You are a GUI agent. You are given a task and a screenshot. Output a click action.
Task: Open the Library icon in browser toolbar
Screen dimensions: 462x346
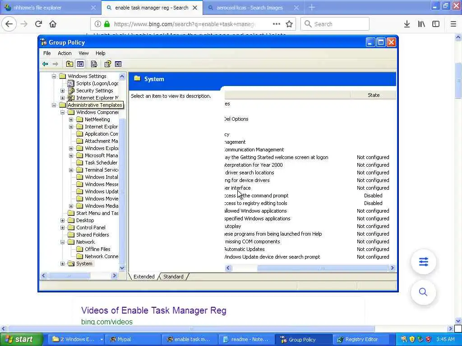click(x=421, y=24)
